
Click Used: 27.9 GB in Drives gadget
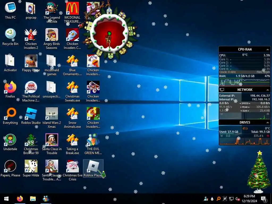pyautogui.click(x=229, y=132)
